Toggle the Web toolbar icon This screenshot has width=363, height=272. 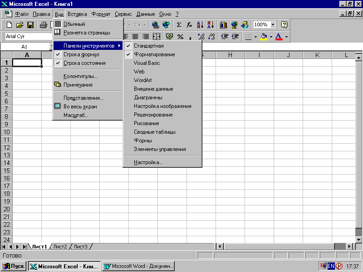click(x=166, y=25)
